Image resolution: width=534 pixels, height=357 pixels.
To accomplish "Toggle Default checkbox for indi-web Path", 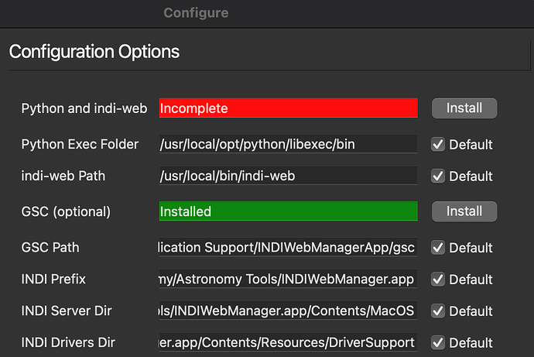I will 438,176.
